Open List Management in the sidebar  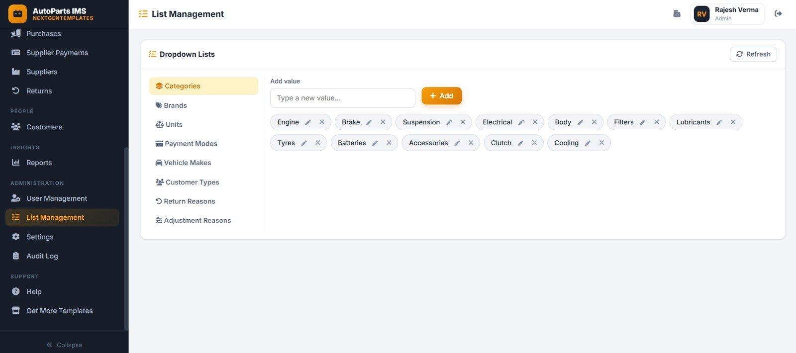62,217
